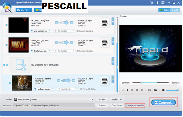Screen dimensions: 183x117
Task: Stop the preview playback
Action: (x=137, y=90)
